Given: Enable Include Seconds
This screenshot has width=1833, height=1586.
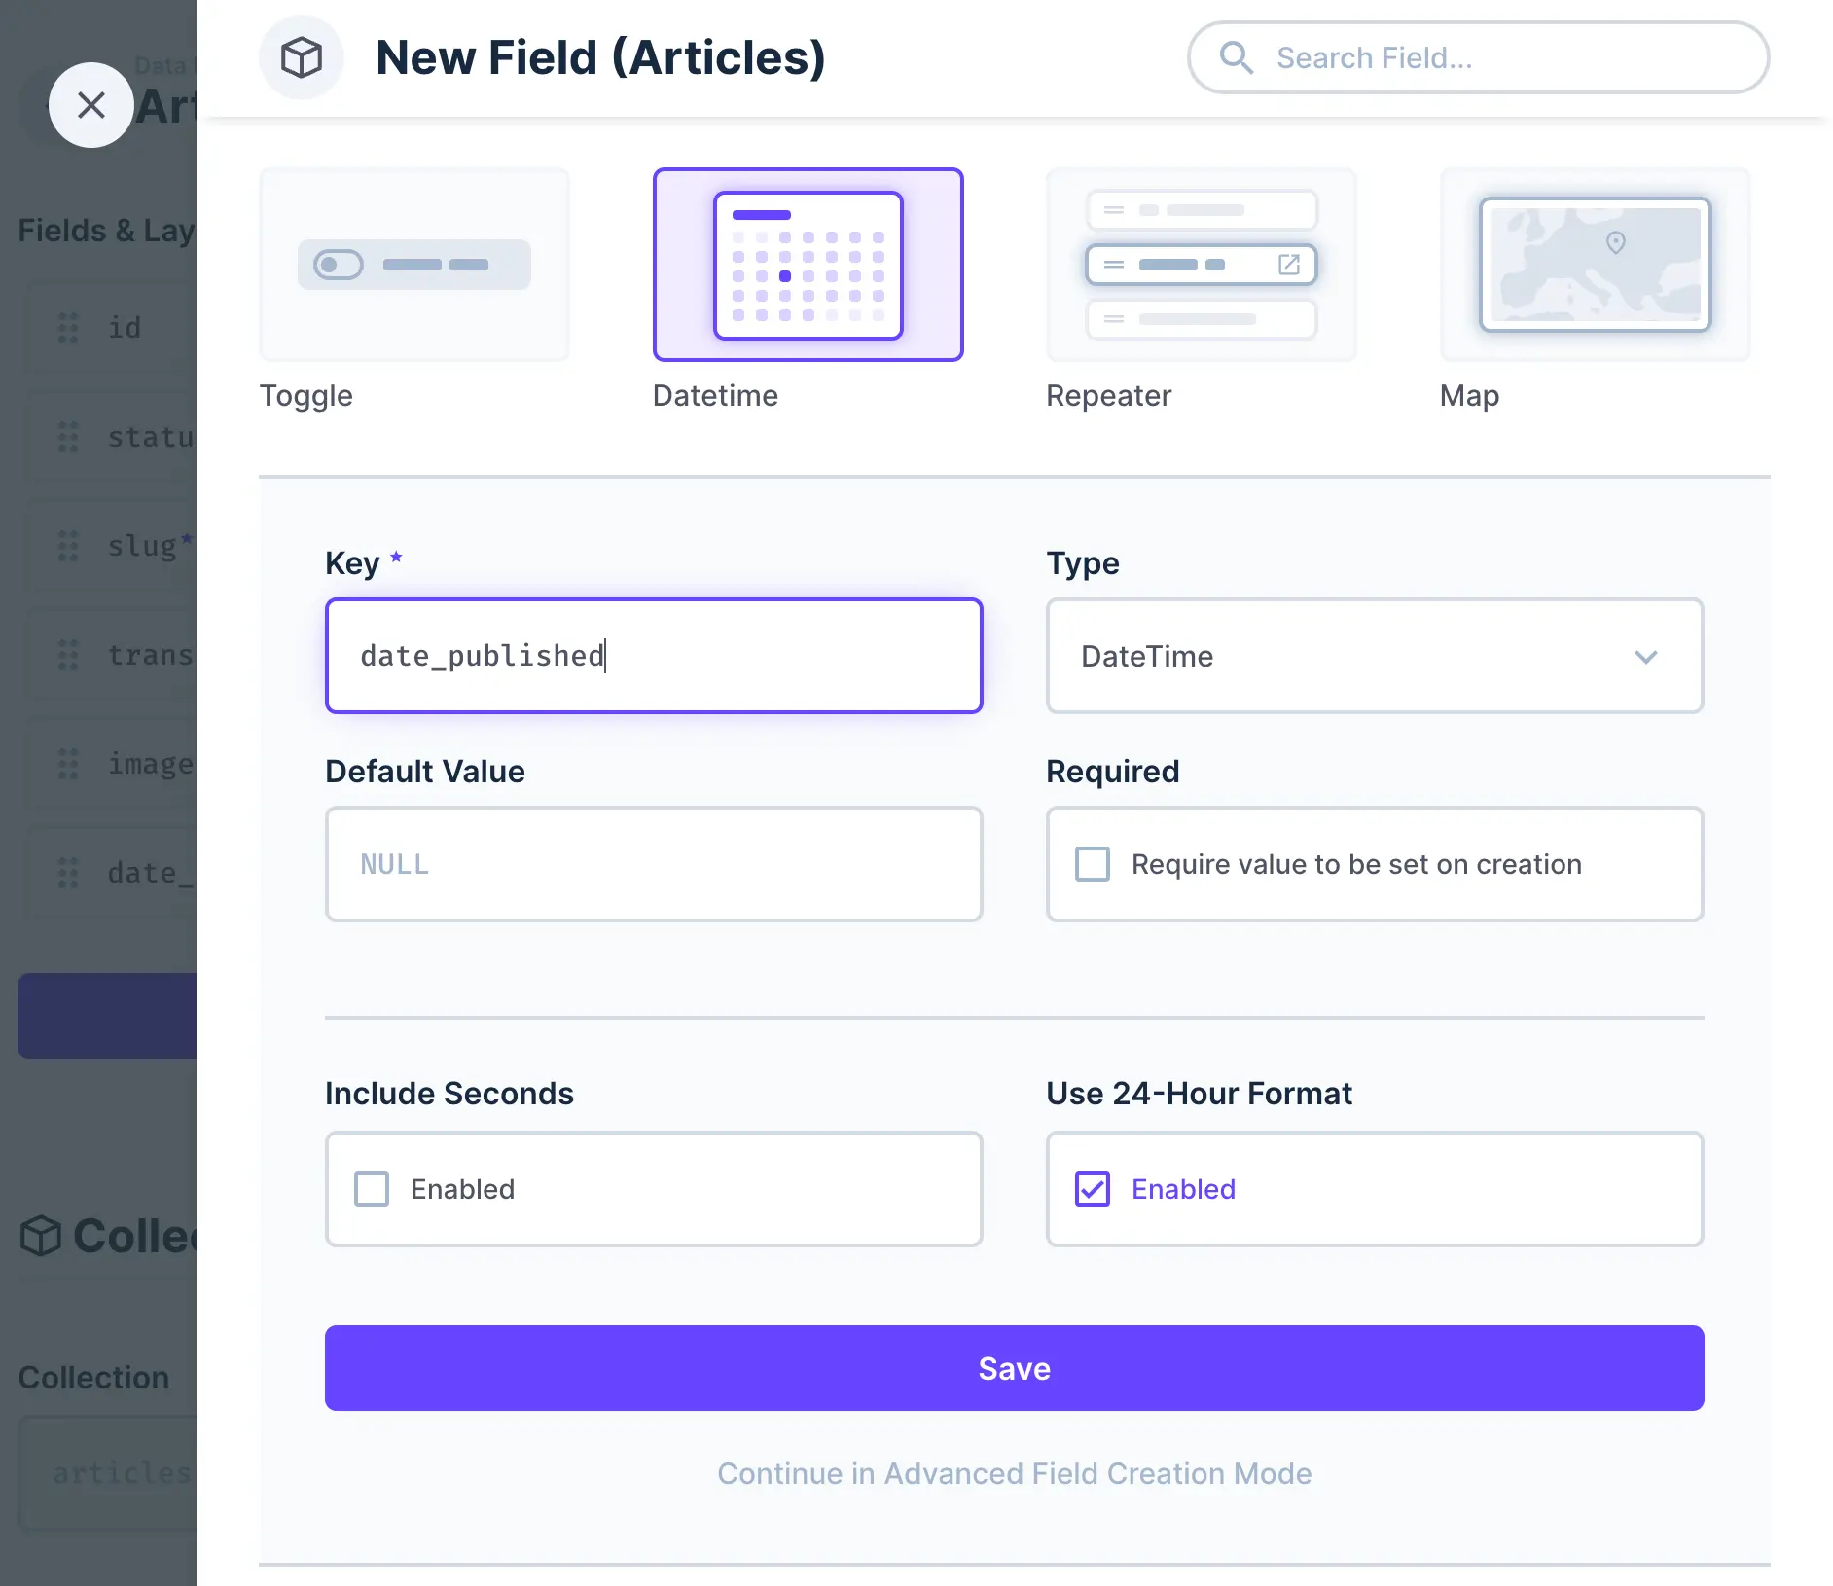Looking at the screenshot, I should (x=371, y=1188).
